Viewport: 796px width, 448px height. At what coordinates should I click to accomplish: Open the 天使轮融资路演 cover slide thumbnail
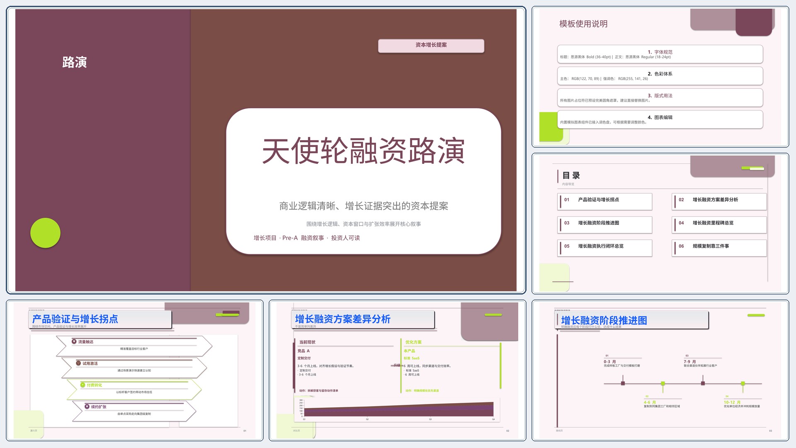pyautogui.click(x=266, y=150)
